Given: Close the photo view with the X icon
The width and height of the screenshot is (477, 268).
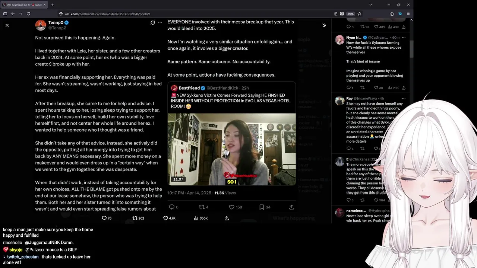Looking at the screenshot, I should (7, 25).
